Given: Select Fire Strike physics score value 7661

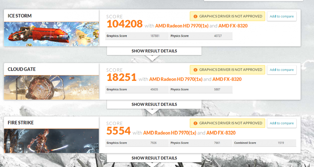Looking at the screenshot, I should pos(217,143).
